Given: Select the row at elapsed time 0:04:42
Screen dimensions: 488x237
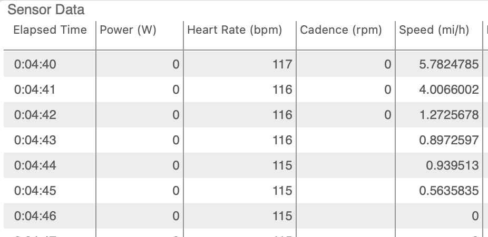Looking at the screenshot, I should click(246, 115).
